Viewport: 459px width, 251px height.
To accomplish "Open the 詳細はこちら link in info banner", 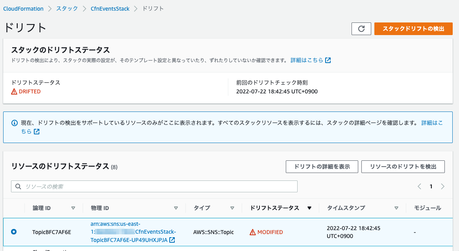I will [432, 123].
